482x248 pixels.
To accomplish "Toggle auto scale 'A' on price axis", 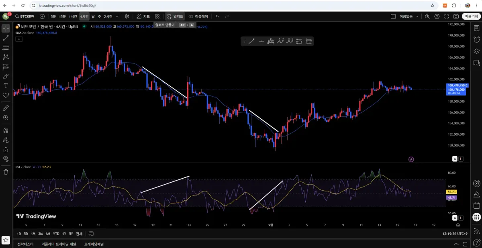I will pos(455,159).
